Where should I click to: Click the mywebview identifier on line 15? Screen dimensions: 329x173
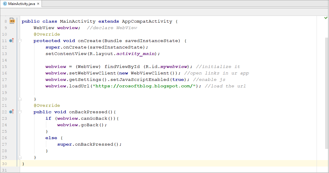tap(173, 66)
